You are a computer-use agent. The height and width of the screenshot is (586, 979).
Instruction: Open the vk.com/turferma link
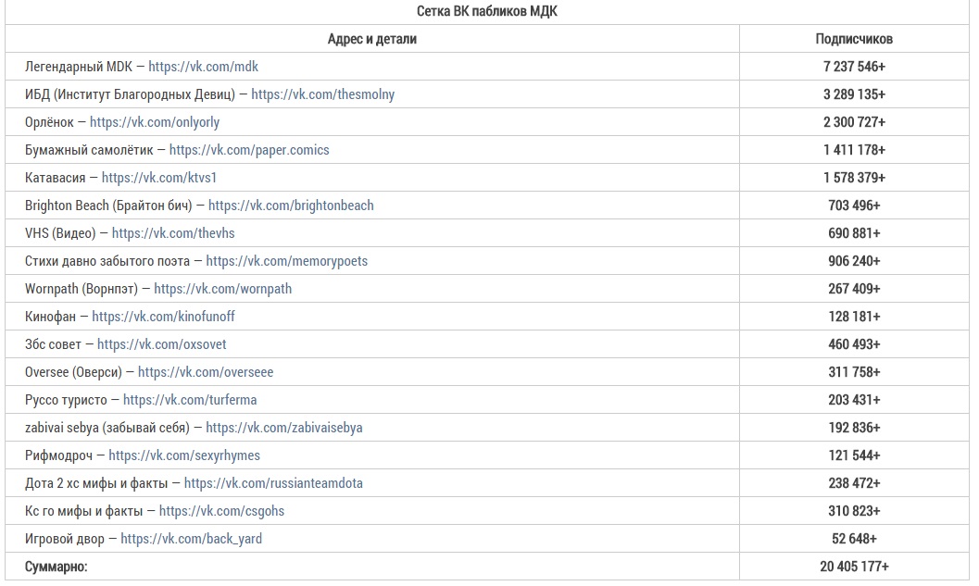190,400
